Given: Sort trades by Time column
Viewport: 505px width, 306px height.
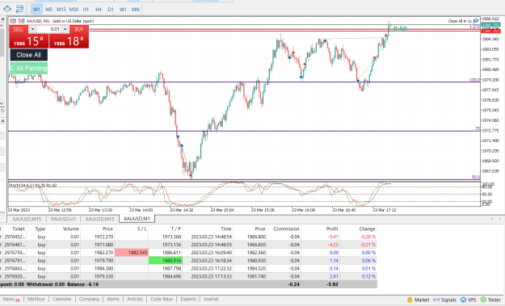Looking at the screenshot, I should point(226,228).
